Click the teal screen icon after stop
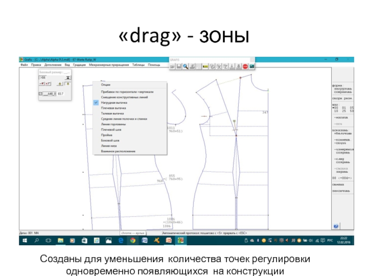Screen dimensions: 368x276 tap(252, 67)
